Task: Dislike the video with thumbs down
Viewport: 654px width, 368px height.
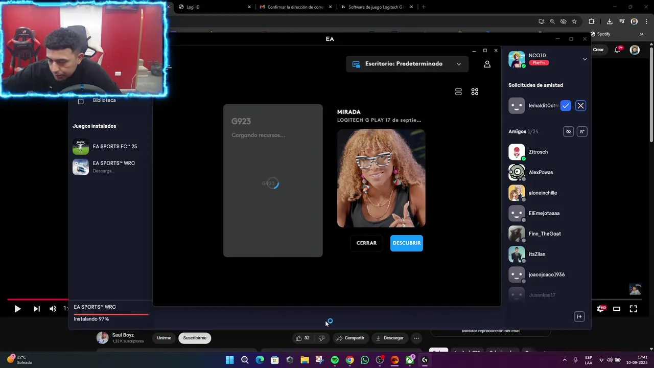Action: pyautogui.click(x=321, y=338)
